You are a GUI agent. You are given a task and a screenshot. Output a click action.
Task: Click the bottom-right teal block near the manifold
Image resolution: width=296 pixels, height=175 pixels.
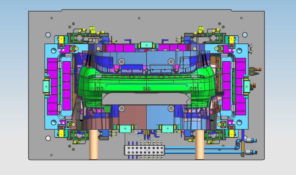point(167,129)
